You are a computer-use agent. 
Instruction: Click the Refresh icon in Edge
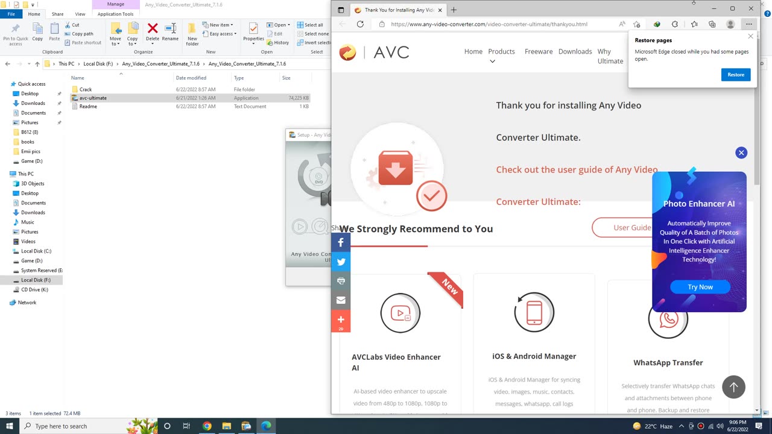[360, 24]
